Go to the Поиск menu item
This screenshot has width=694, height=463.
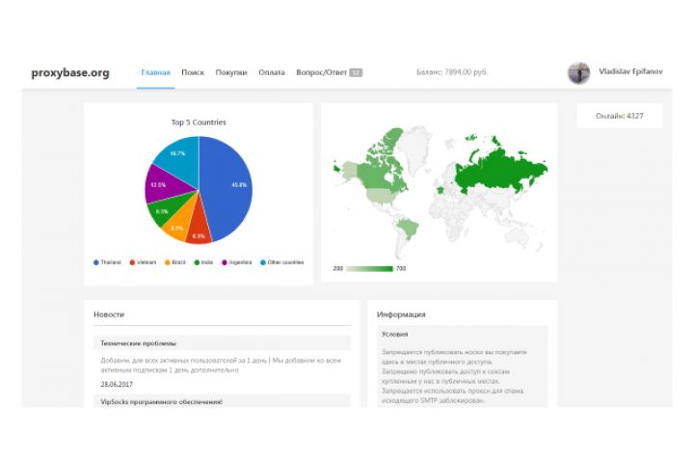click(x=193, y=72)
